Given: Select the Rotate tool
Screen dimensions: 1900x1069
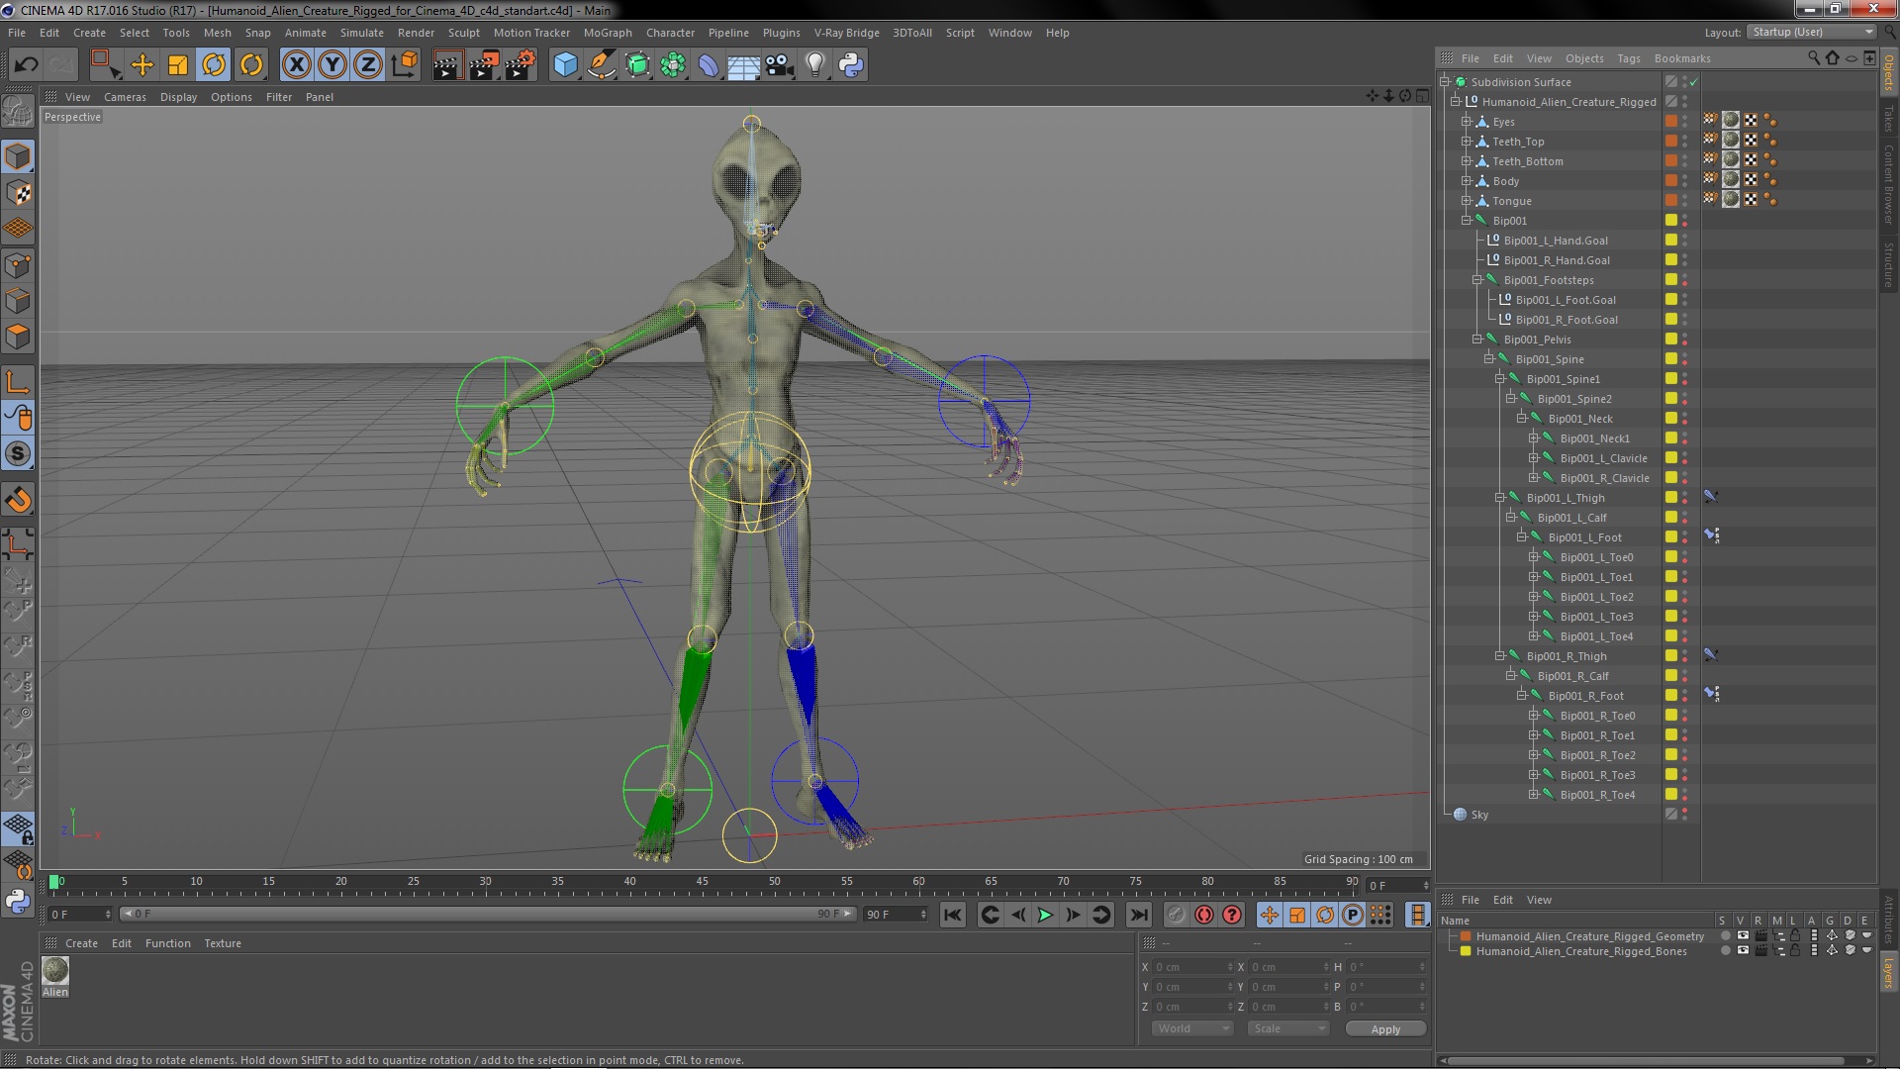Looking at the screenshot, I should tap(214, 65).
